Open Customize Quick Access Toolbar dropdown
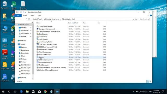The height and width of the screenshot is (94, 167). [26, 12]
